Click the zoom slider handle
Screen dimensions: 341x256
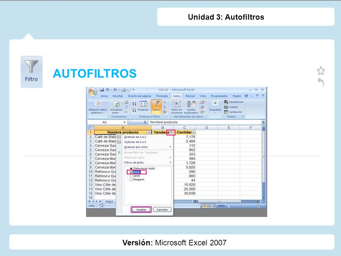click(244, 205)
